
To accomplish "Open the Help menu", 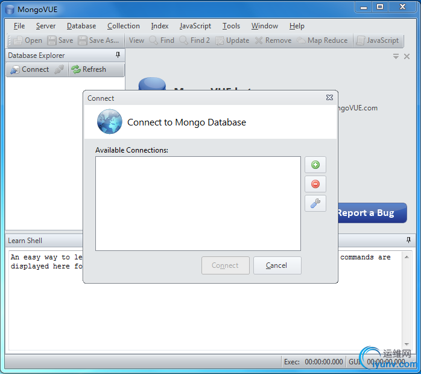I will (x=297, y=26).
